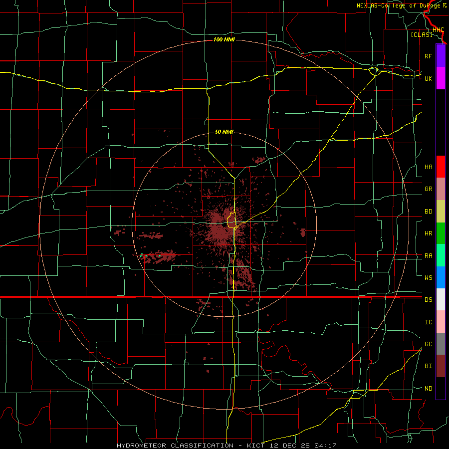Select the yellow BD legend swatch
Screen dimensions: 449x449
point(441,212)
